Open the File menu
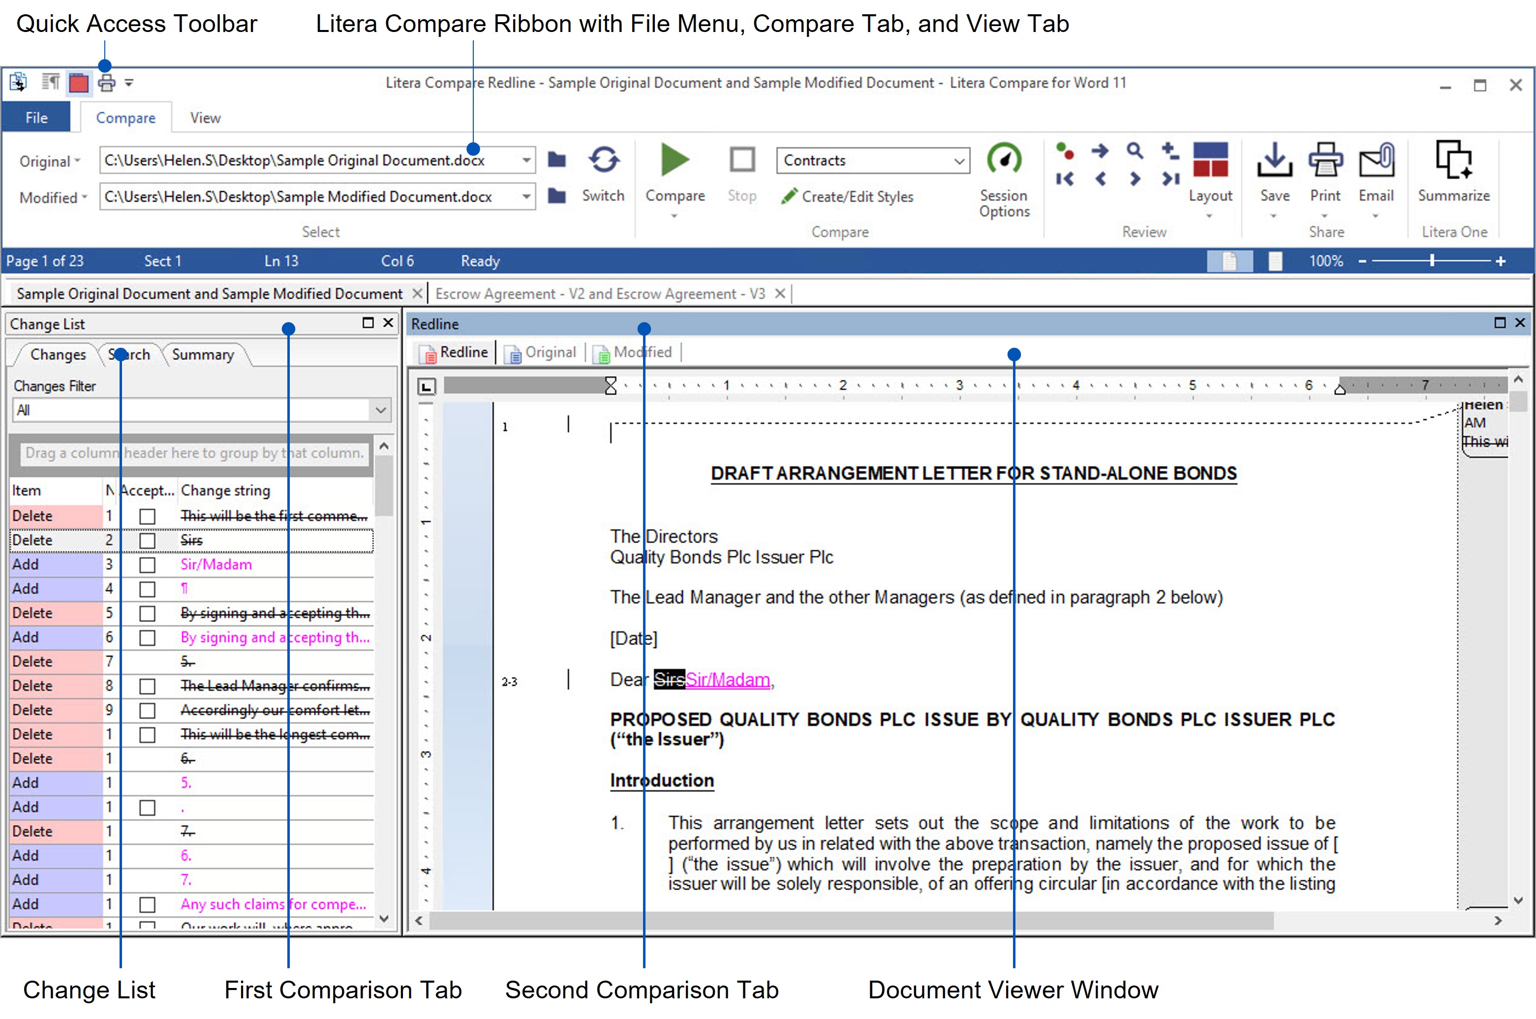 [x=36, y=118]
